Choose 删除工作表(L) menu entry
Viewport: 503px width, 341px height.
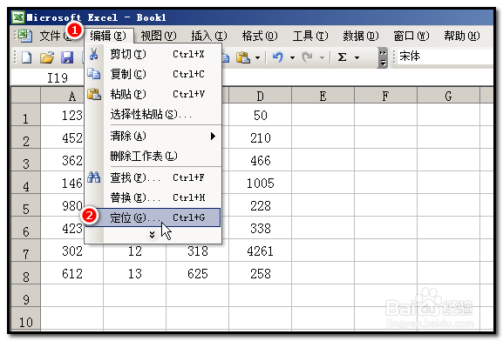click(153, 157)
